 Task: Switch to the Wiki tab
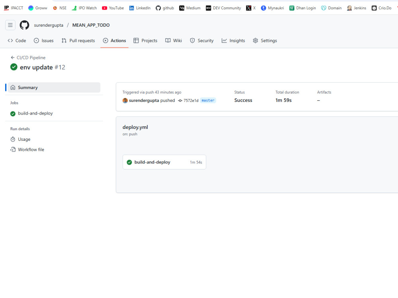coord(174,41)
